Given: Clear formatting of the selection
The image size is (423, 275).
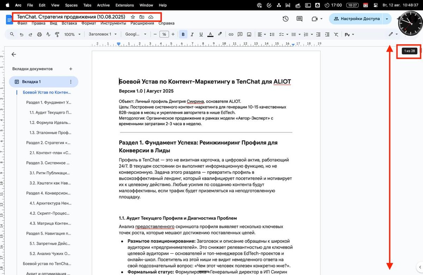Looking at the screenshot, I should point(336,35).
